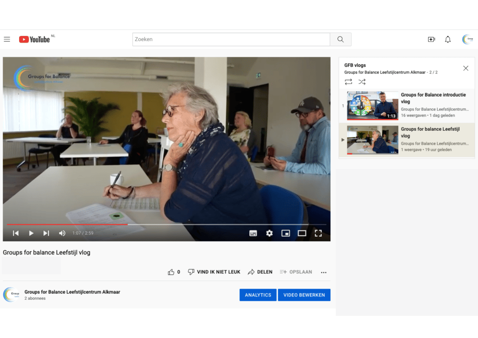Seek on the red video progress bar
The width and height of the screenshot is (478, 338).
pos(70,225)
